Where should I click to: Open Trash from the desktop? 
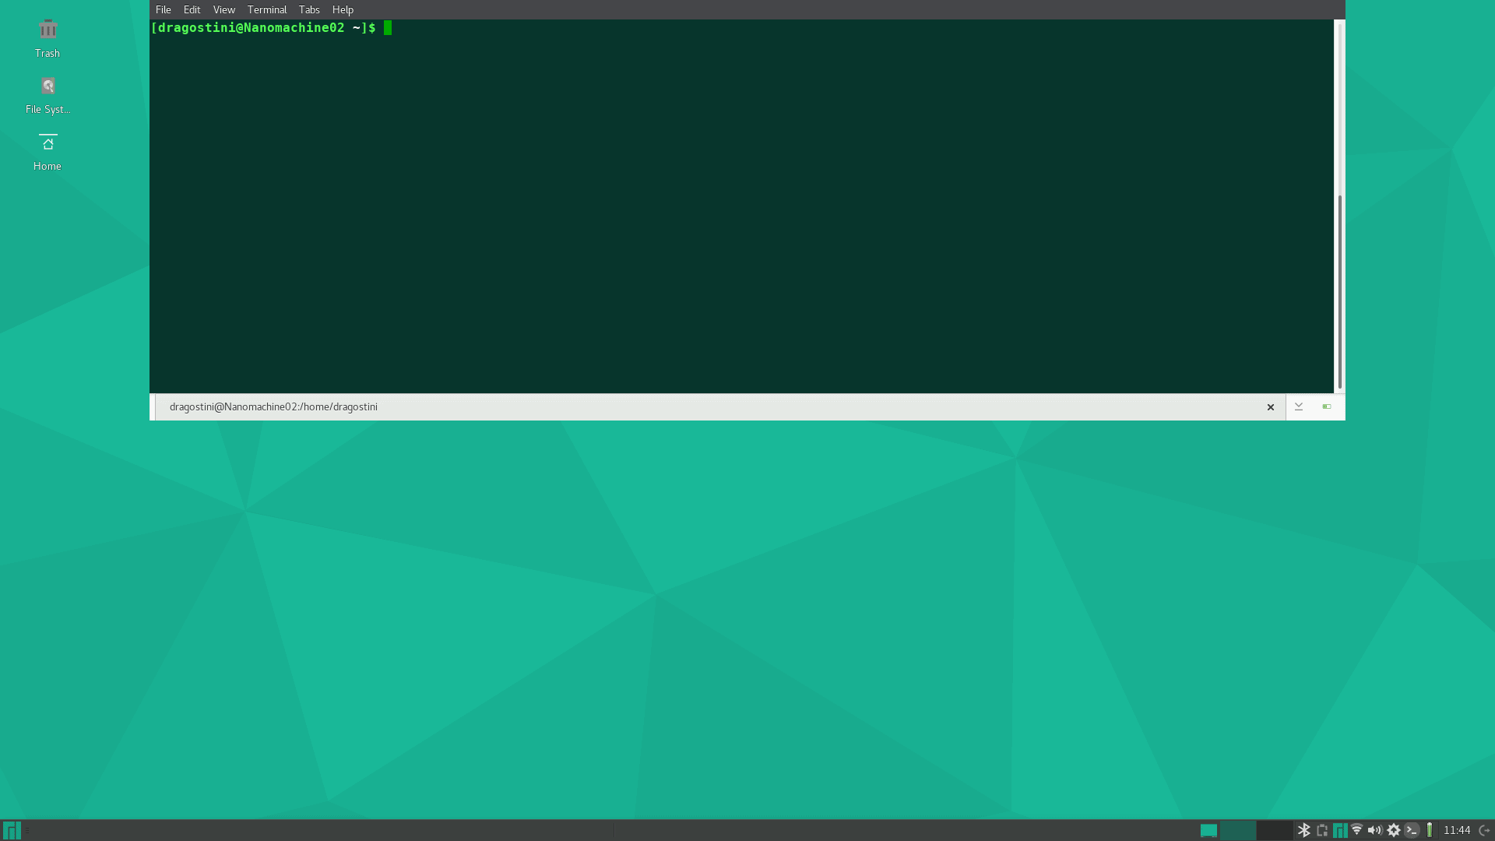click(47, 37)
